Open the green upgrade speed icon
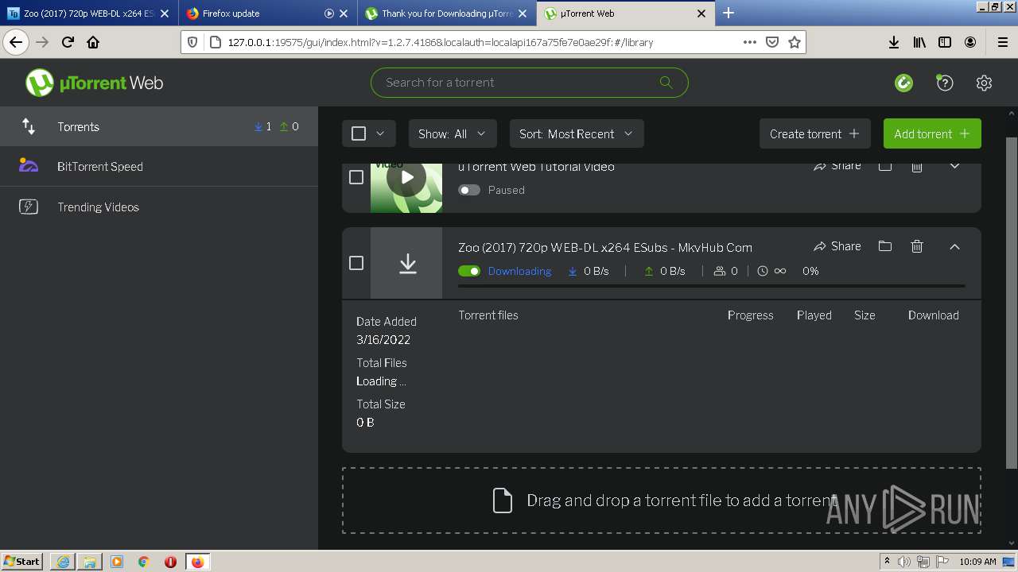Screen dimensions: 1018x572 pyautogui.click(x=903, y=83)
